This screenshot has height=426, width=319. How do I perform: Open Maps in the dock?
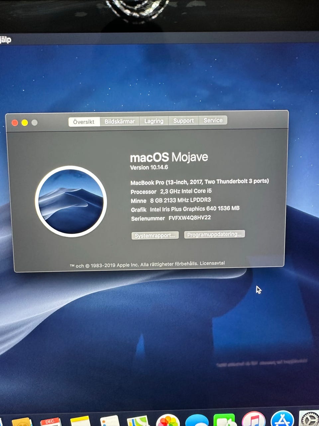[138, 421]
